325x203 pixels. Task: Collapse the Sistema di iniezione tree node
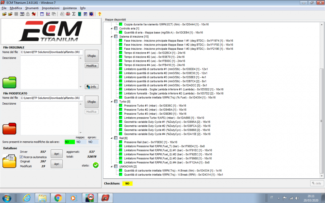(x=111, y=37)
